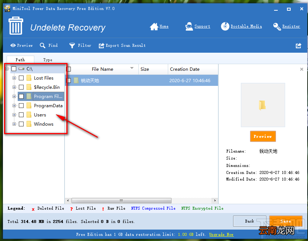This screenshot has width=308, height=241.
Task: Open the Home link
Action: coord(164,27)
